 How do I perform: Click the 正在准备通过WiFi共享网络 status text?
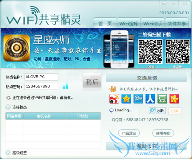point(43,98)
